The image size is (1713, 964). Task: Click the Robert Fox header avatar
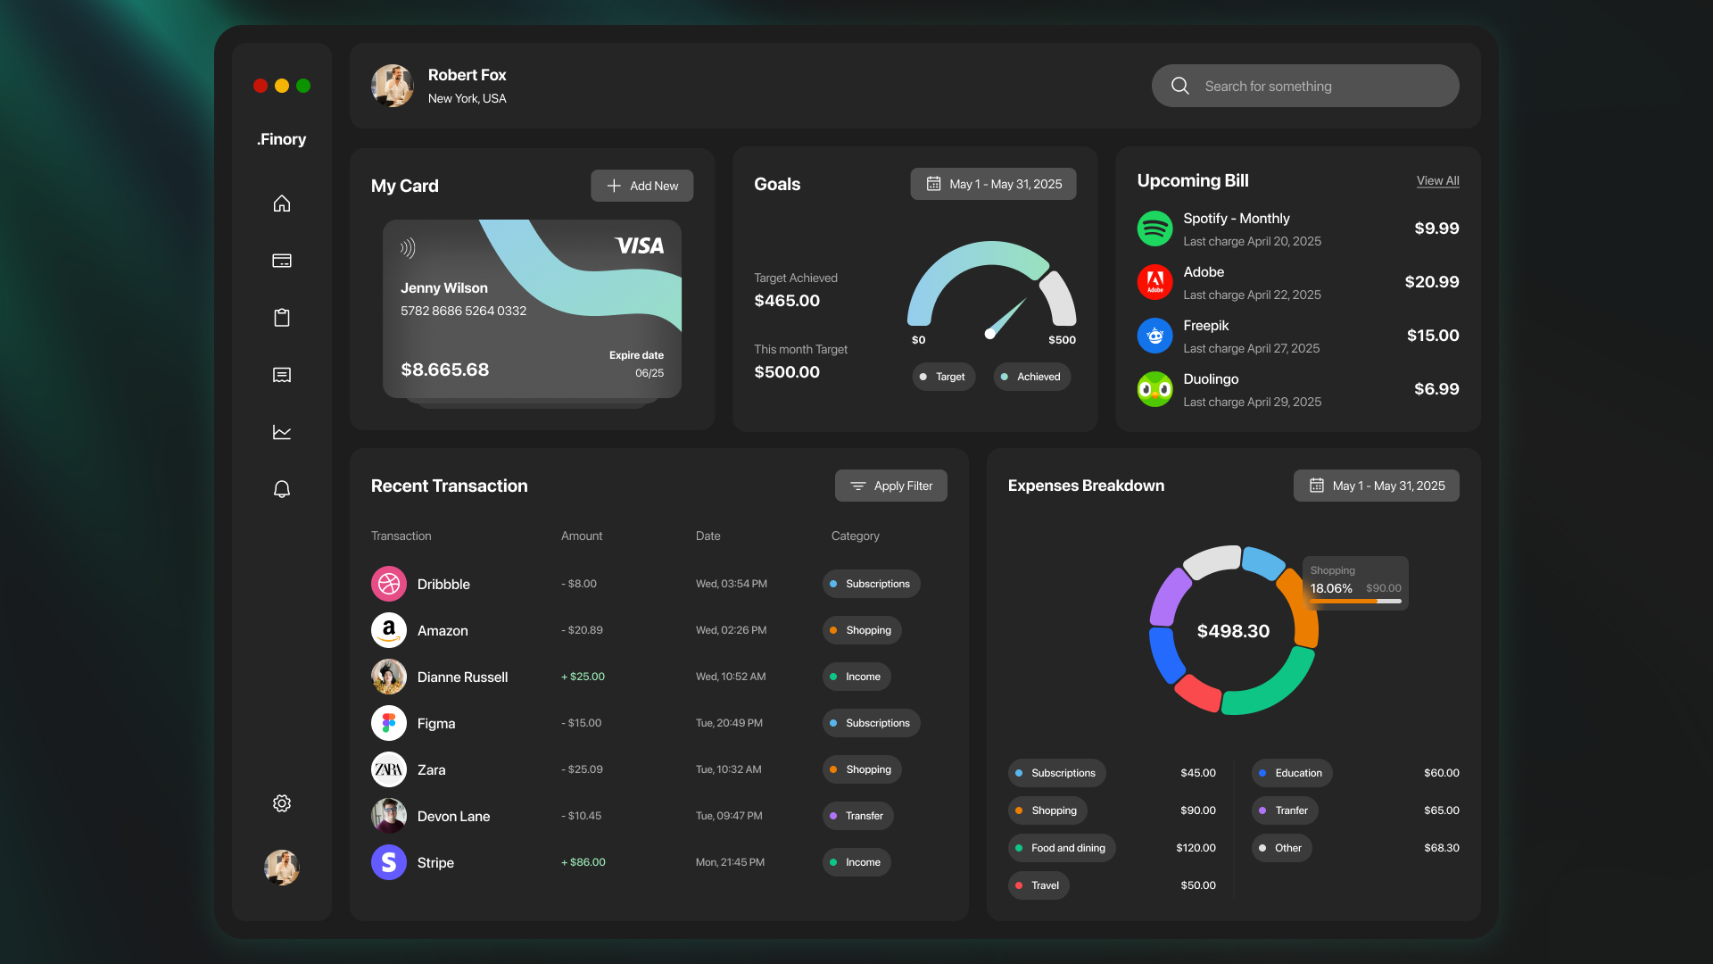point(393,86)
